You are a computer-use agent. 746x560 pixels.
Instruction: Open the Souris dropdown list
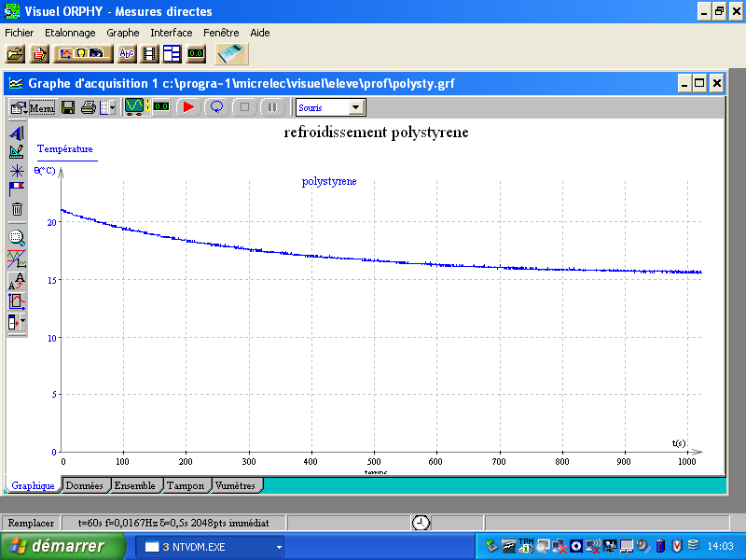click(x=355, y=107)
